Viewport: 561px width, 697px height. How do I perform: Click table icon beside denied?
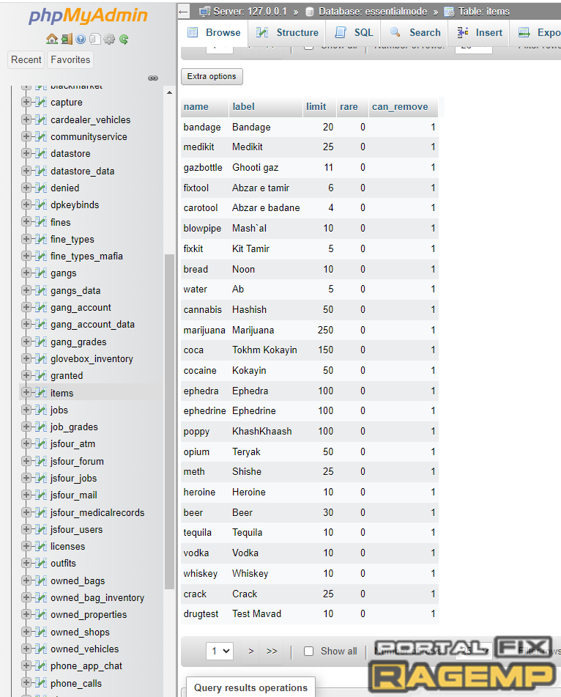41,188
